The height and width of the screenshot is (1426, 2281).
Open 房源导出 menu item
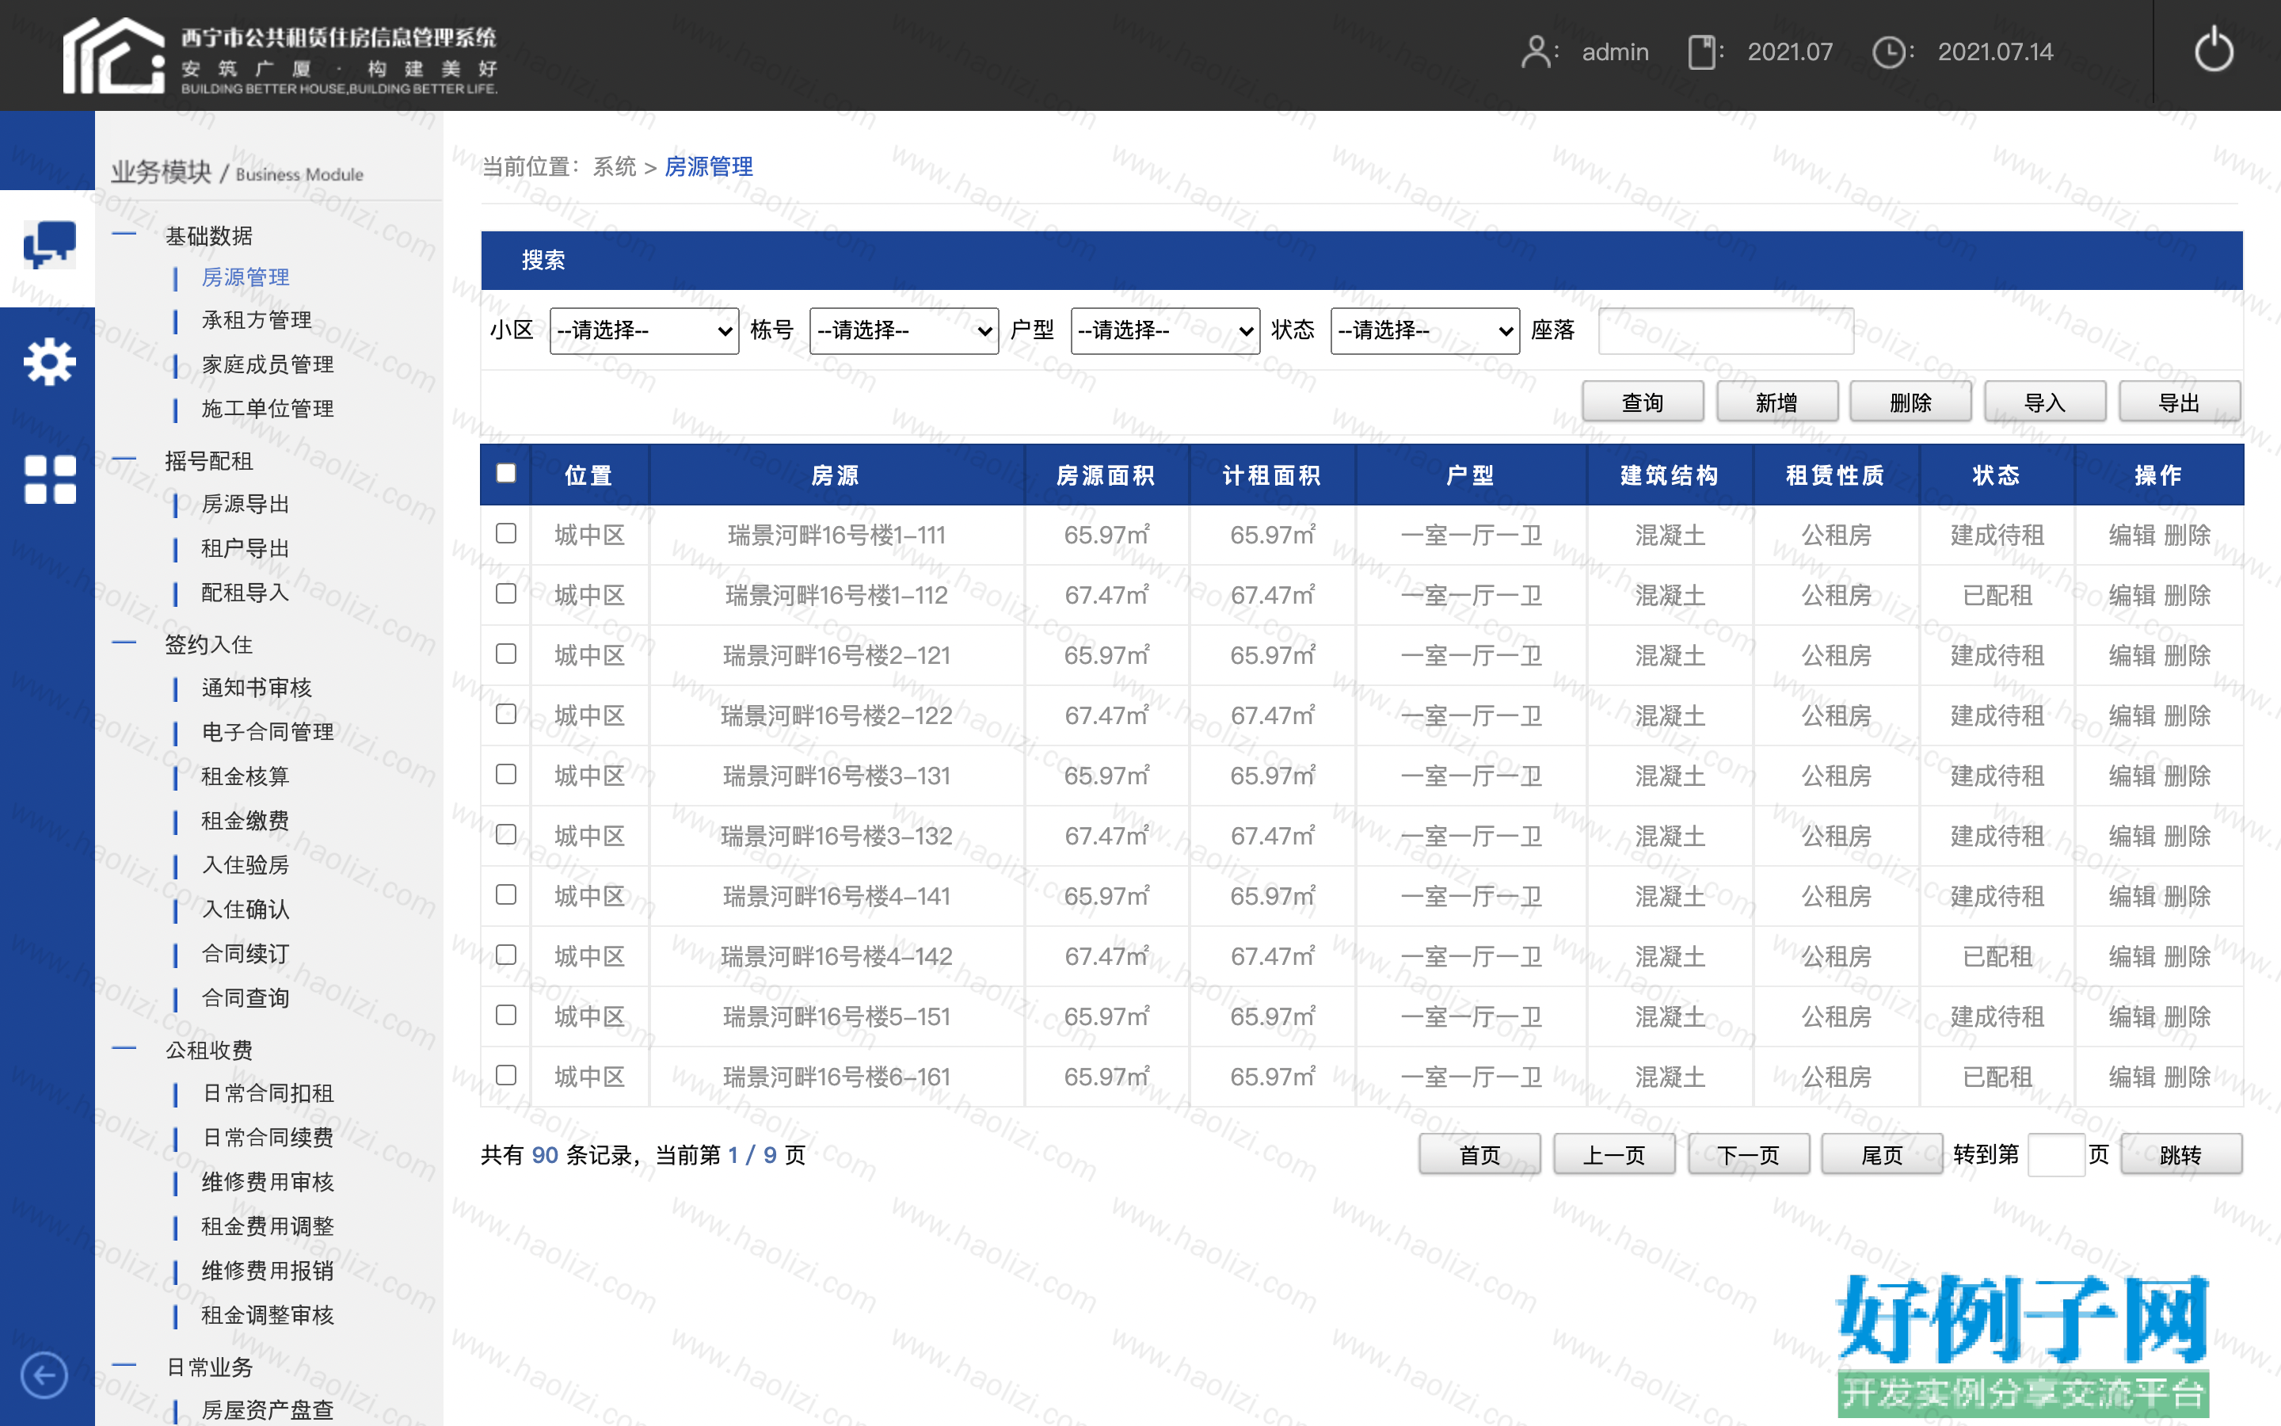point(245,505)
